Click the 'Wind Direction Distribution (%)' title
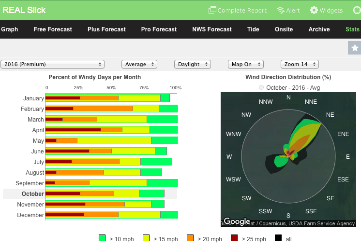 coord(288,77)
